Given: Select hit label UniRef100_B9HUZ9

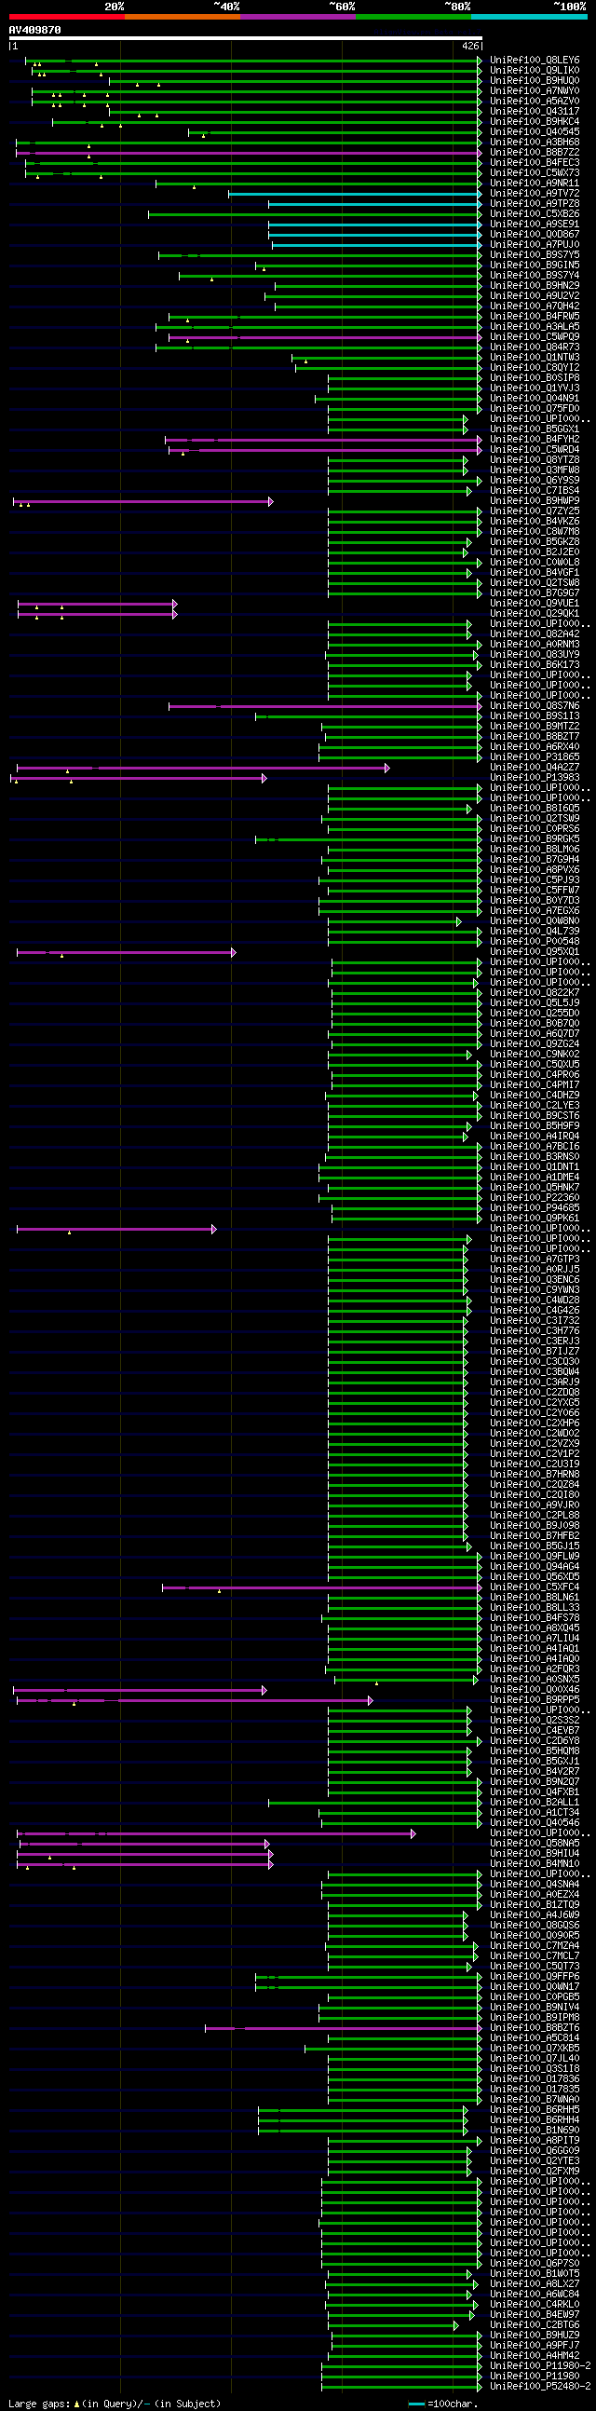Looking at the screenshot, I should point(535,2336).
